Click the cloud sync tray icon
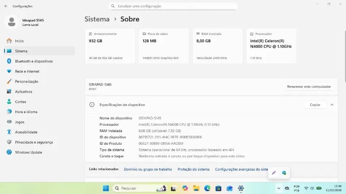The width and height of the screenshot is (346, 194). (x=287, y=188)
